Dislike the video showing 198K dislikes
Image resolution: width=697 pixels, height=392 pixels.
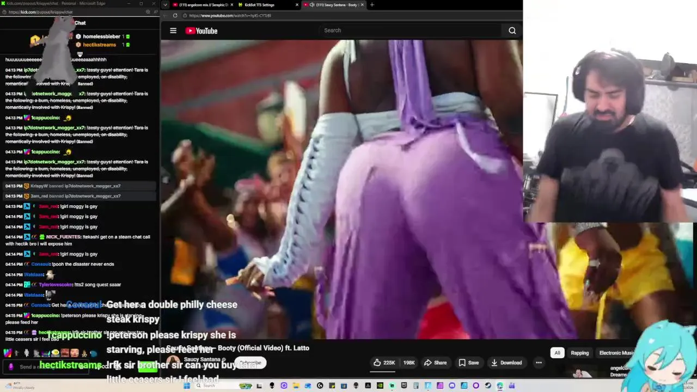[409, 363]
